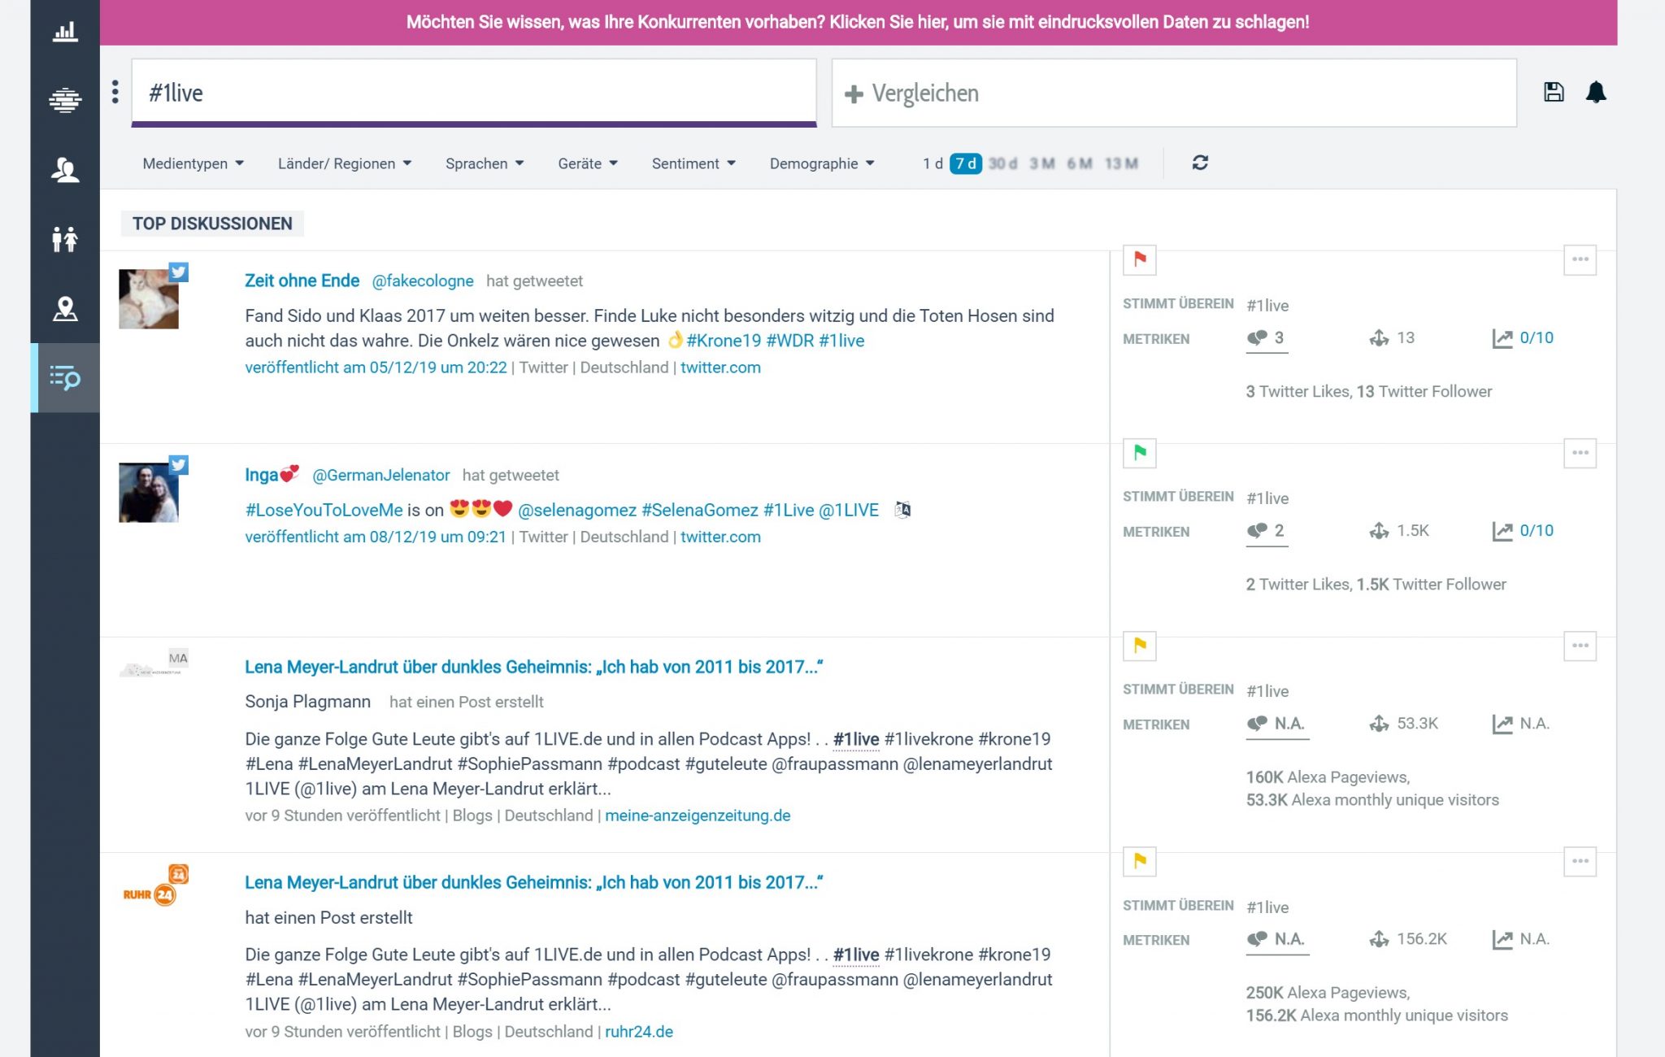Viewport: 1665px width, 1057px height.
Task: Select the demographics icon in the sidebar
Action: pos(64,239)
